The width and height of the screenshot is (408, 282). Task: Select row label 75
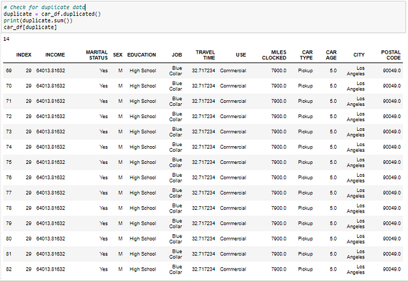(8, 162)
